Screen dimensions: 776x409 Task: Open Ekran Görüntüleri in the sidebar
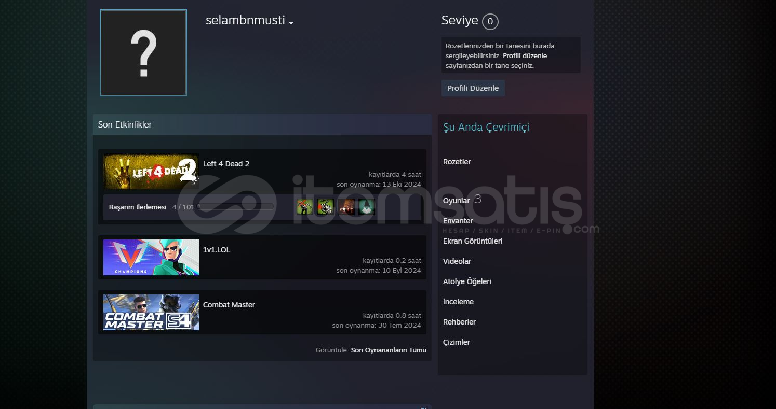pyautogui.click(x=473, y=241)
